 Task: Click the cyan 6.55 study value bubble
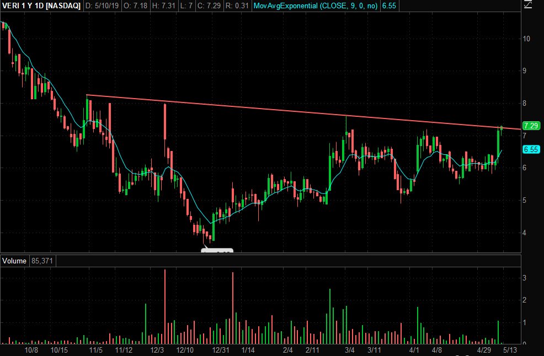pos(530,149)
